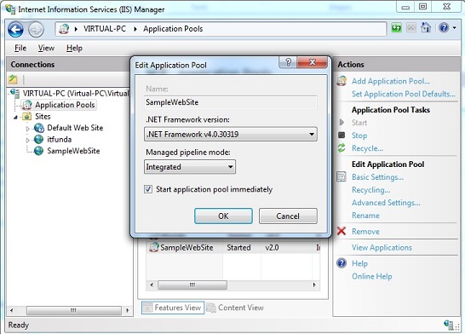Click the Help question icon in Actions

[342, 263]
